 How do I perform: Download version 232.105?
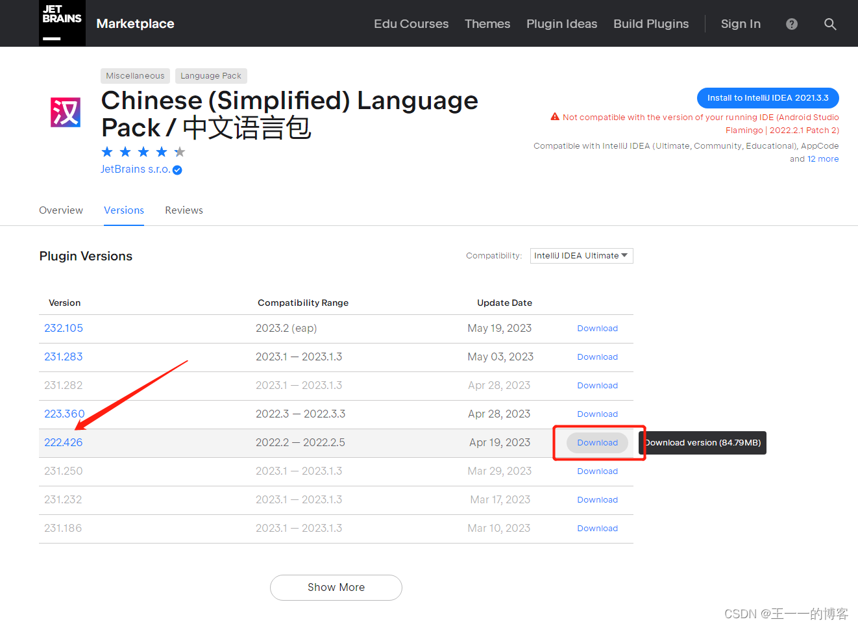[597, 329]
